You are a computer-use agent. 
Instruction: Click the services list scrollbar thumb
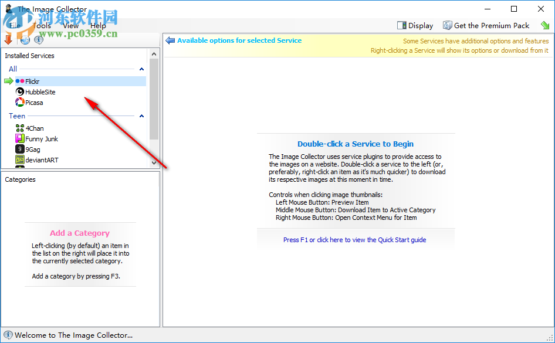coord(154,99)
